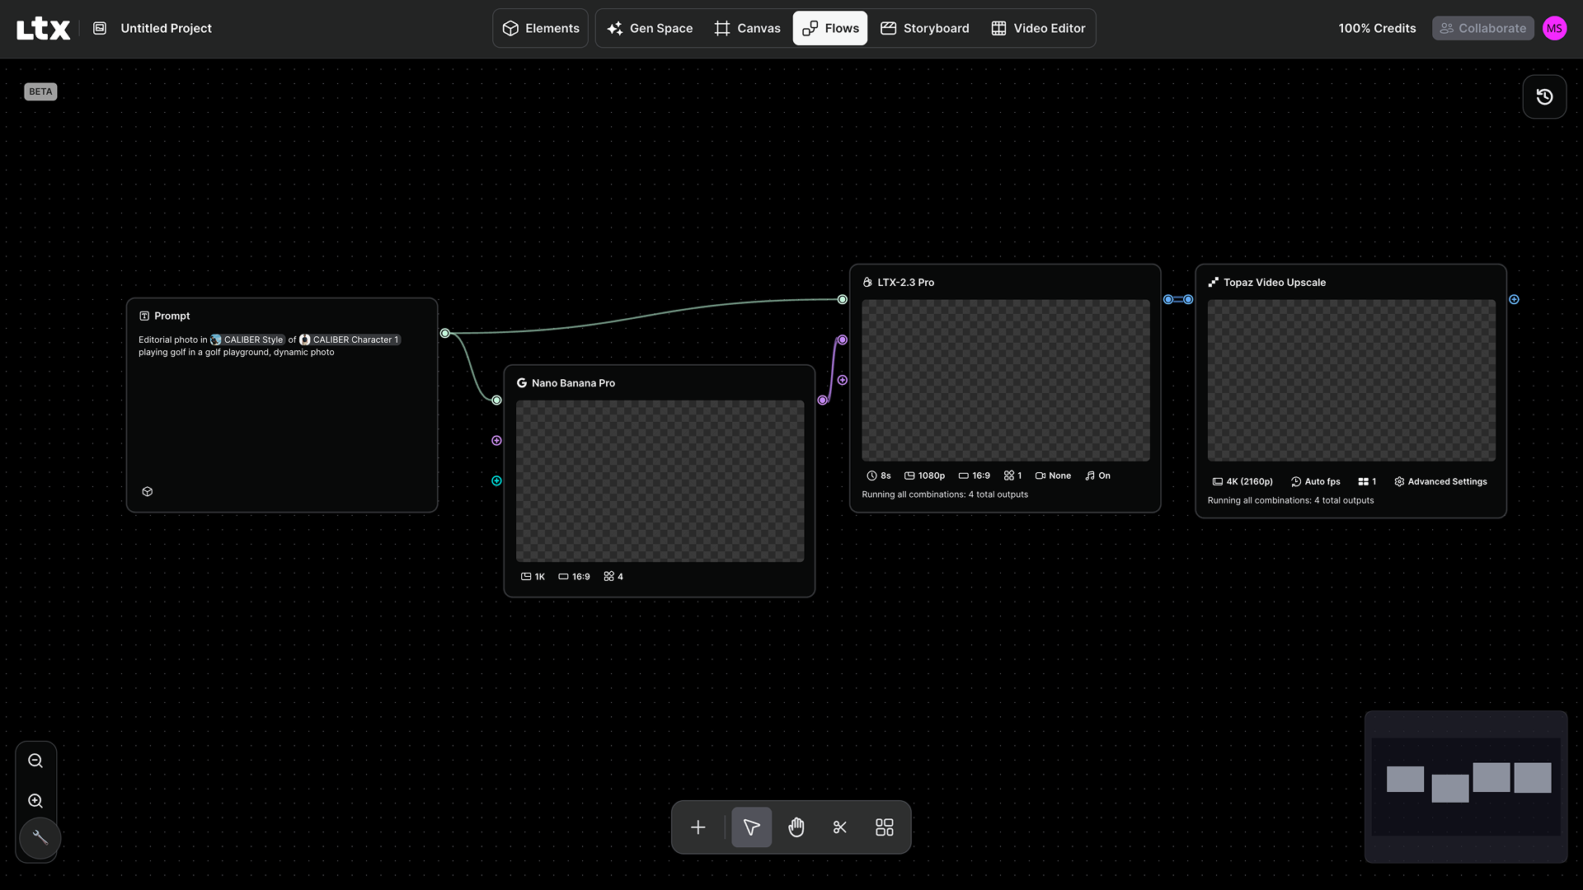Click the LTX-2.3 Pro video preview

(x=1006, y=380)
